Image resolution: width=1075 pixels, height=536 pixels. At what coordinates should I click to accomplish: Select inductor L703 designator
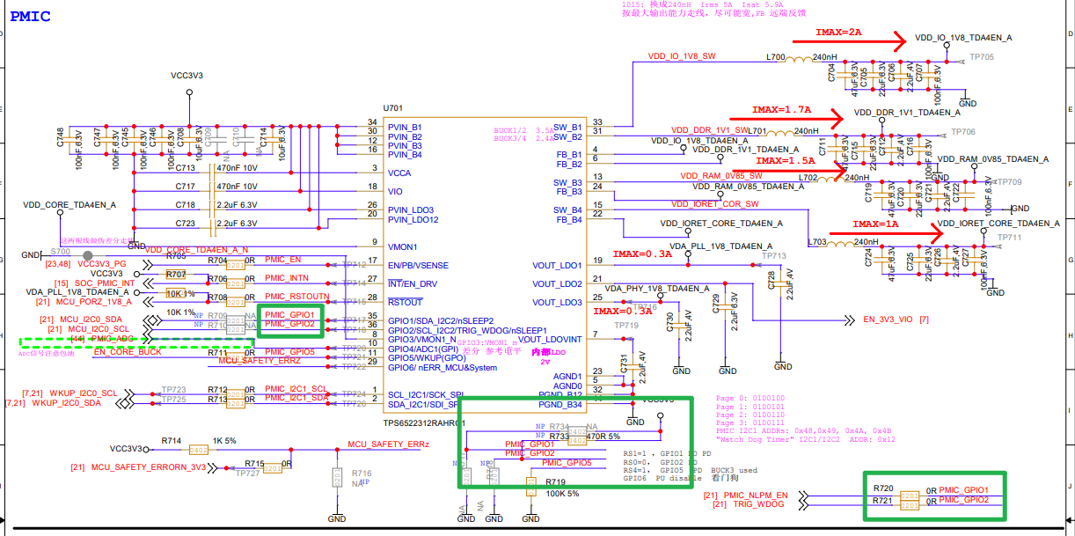[x=817, y=241]
